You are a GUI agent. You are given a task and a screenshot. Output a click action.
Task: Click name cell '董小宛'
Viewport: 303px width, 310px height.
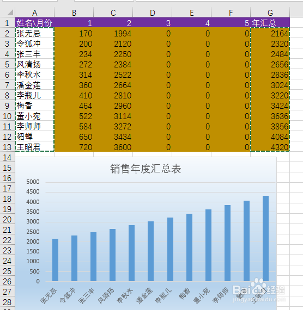[35, 116]
